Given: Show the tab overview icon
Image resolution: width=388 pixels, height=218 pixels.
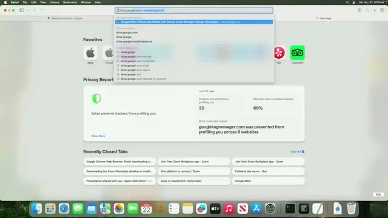Looking at the screenshot, I should point(383,10).
